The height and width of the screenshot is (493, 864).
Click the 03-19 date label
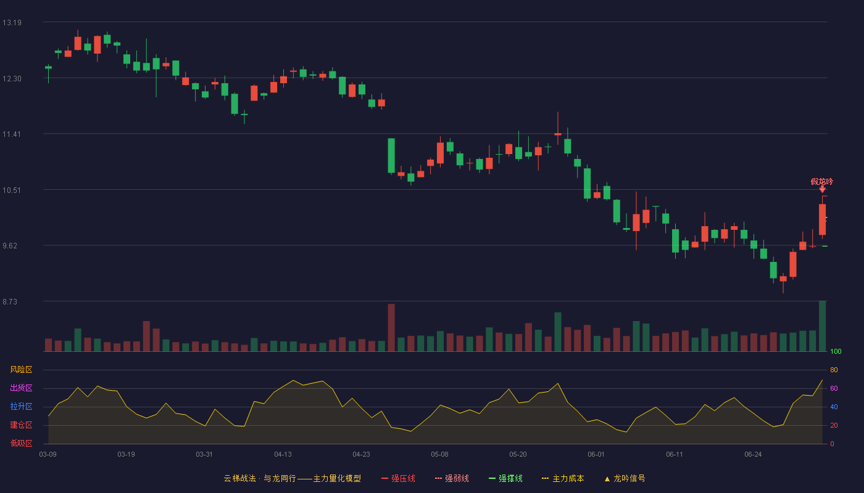tap(126, 454)
